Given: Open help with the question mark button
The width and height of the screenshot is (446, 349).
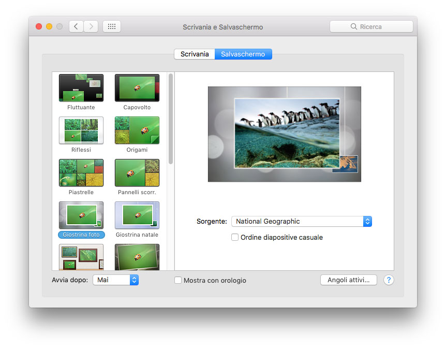Looking at the screenshot, I should pyautogui.click(x=389, y=280).
